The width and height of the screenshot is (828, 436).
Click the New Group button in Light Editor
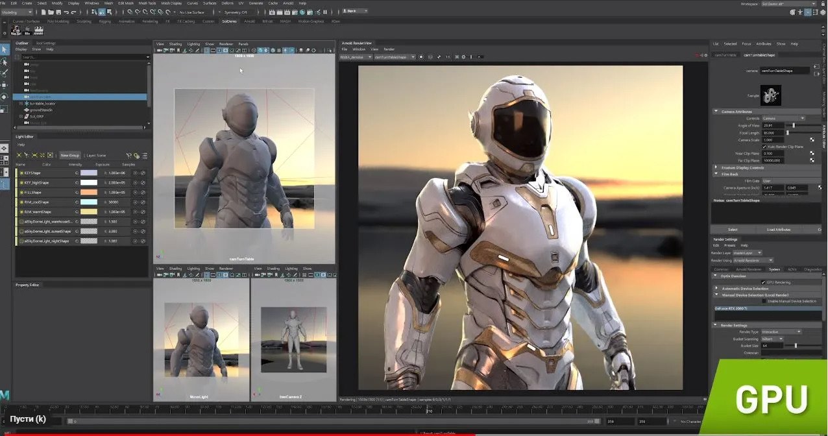(70, 155)
